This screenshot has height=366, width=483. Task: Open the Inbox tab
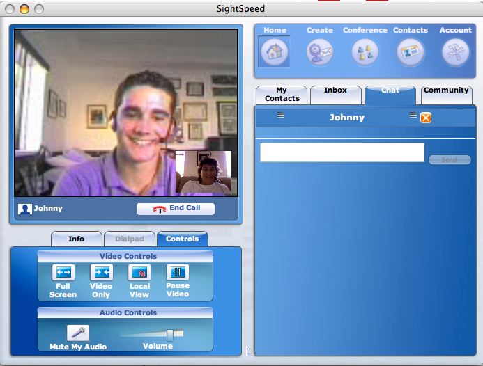pos(335,90)
